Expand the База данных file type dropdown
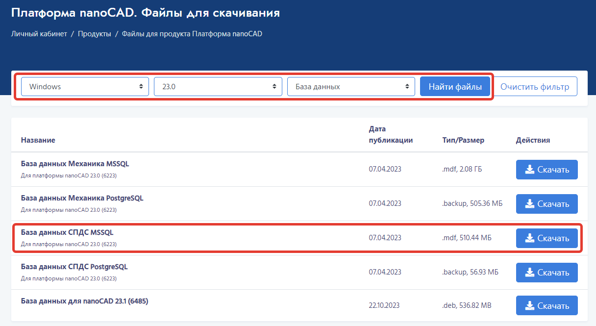The image size is (596, 326). pos(351,87)
